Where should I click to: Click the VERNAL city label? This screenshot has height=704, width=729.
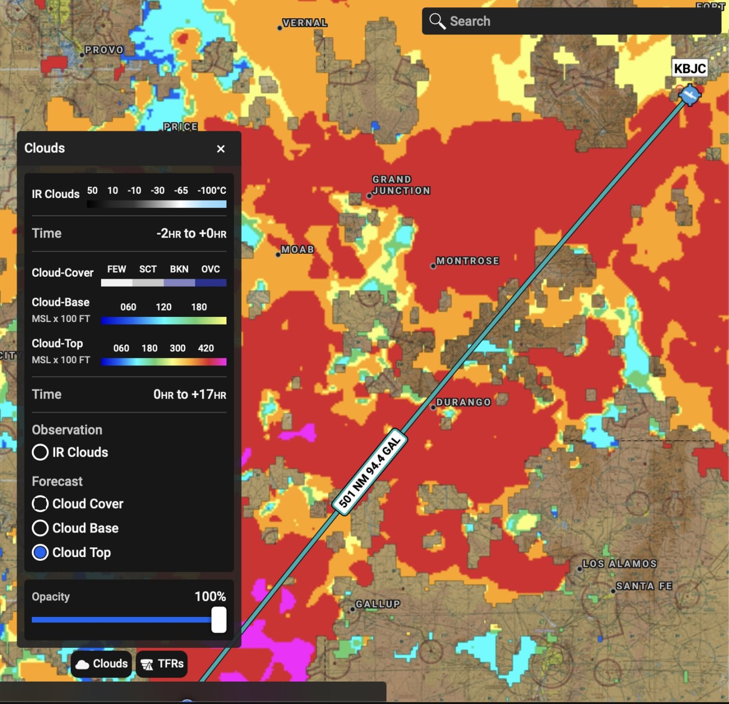point(305,23)
